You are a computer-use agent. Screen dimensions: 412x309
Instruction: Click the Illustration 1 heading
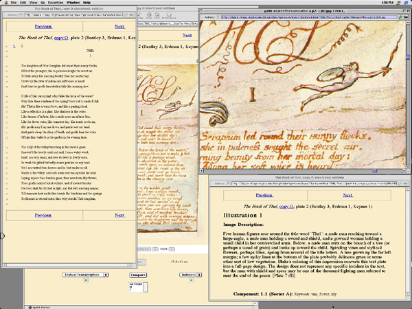(242, 216)
